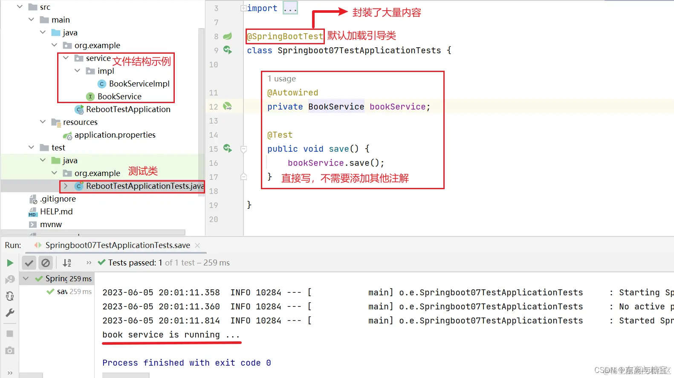Click the @Autowired annotation
The width and height of the screenshot is (674, 378).
[x=292, y=92]
